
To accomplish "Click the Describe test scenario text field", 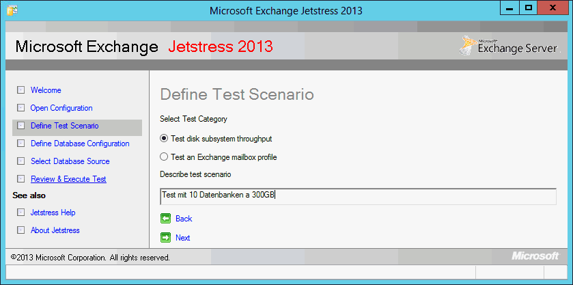I will point(358,196).
